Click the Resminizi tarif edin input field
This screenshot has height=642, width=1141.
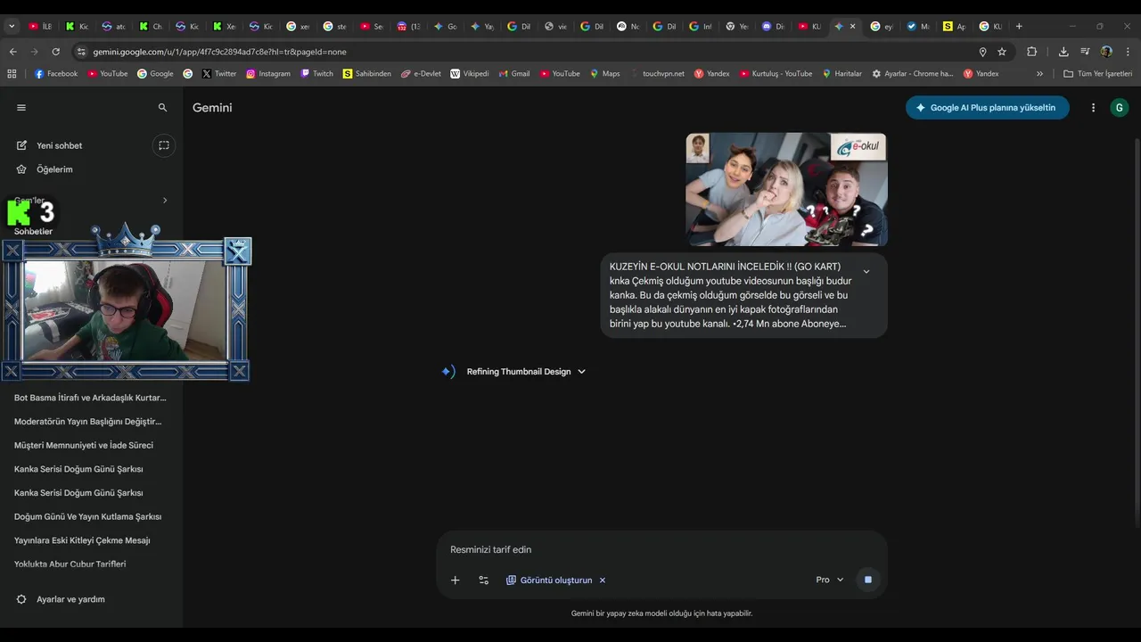click(661, 550)
